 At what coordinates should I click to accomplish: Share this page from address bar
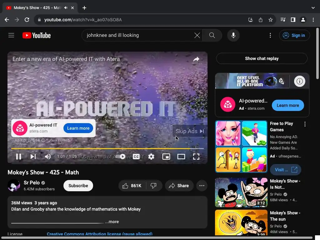tap(260, 20)
